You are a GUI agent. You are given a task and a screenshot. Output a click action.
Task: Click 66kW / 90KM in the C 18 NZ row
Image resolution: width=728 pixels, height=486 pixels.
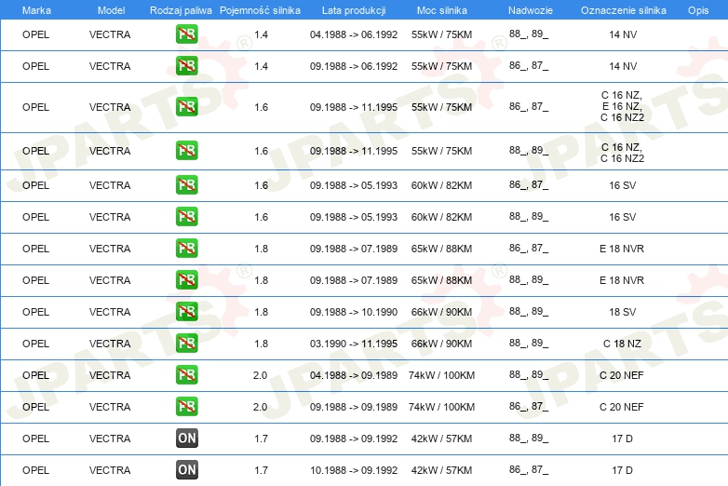pos(441,344)
